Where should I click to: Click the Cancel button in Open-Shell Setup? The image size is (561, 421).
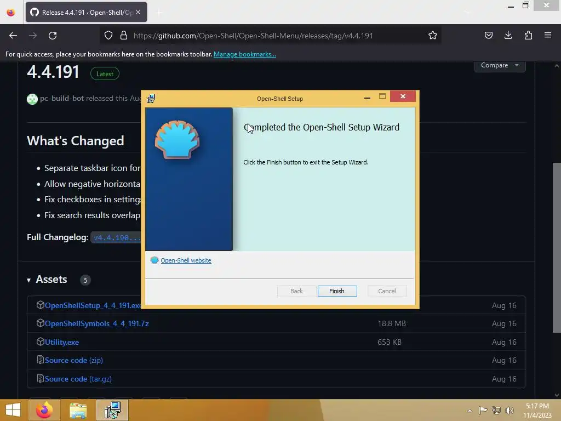coord(387,291)
